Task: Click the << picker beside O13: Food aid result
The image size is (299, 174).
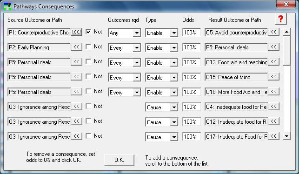Action: click(x=273, y=61)
